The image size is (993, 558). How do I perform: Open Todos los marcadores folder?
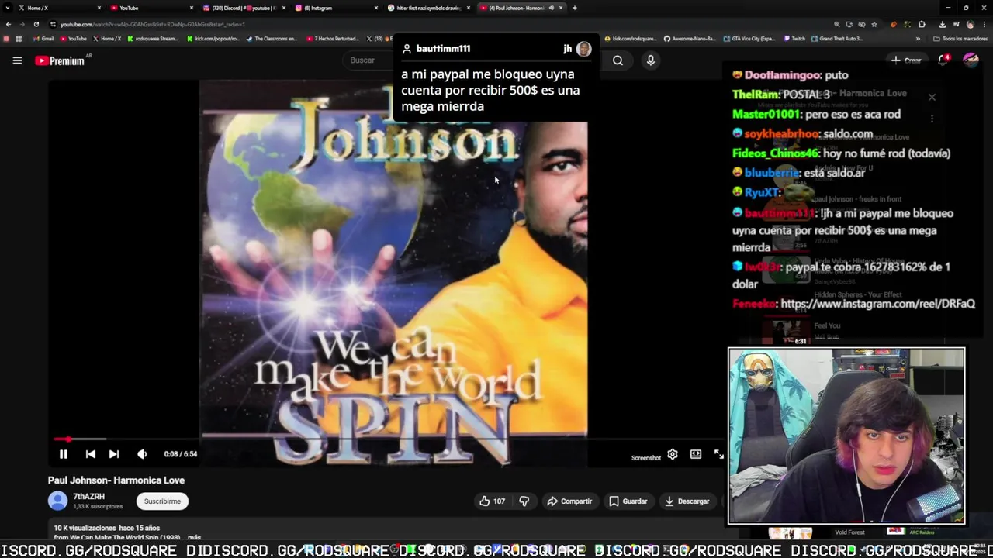(x=960, y=39)
